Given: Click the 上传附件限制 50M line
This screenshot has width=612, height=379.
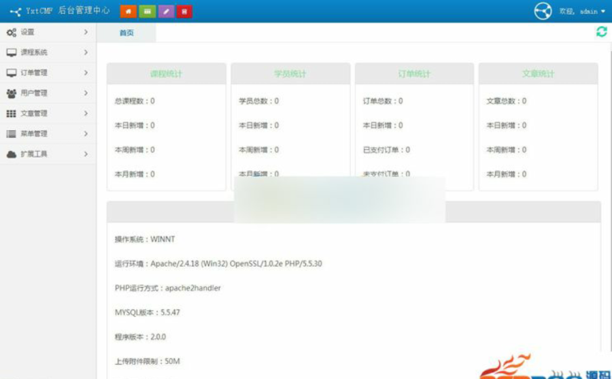Looking at the screenshot, I should tap(147, 361).
